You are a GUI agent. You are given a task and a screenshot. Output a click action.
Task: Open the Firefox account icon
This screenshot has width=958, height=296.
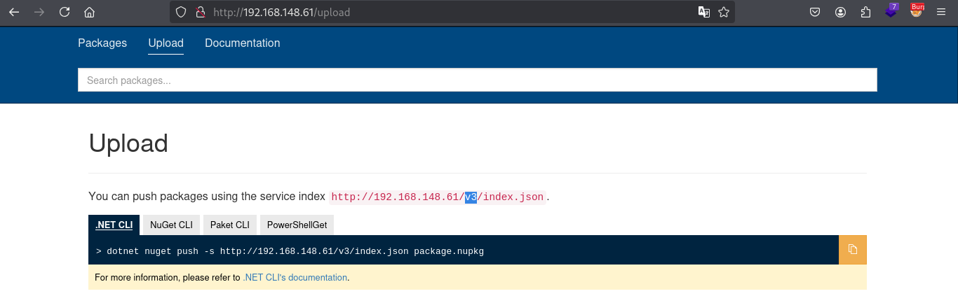(x=840, y=12)
